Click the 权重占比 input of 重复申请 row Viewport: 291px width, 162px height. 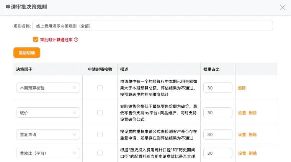(218, 134)
